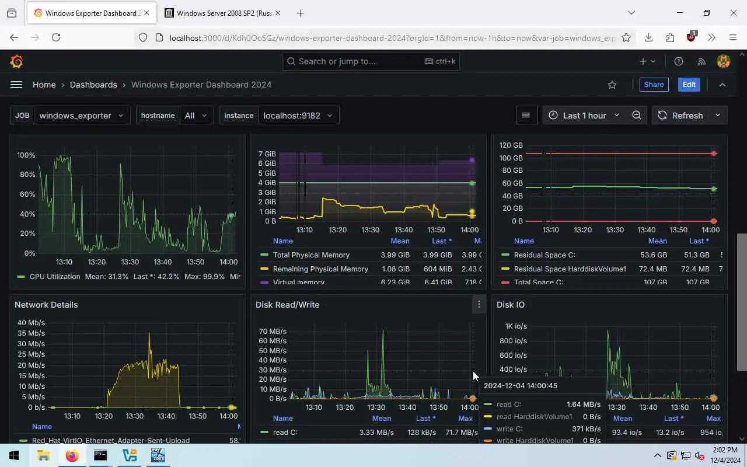
Task: Sort Disk Read/Write legend by Max
Action: [466, 419]
